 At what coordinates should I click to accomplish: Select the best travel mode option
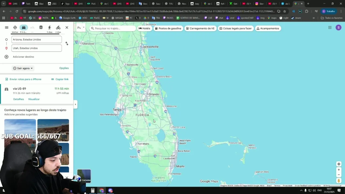(x=15, y=27)
